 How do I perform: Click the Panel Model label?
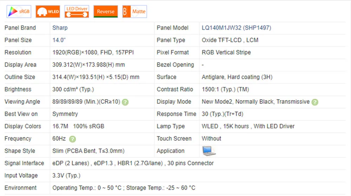point(173,28)
